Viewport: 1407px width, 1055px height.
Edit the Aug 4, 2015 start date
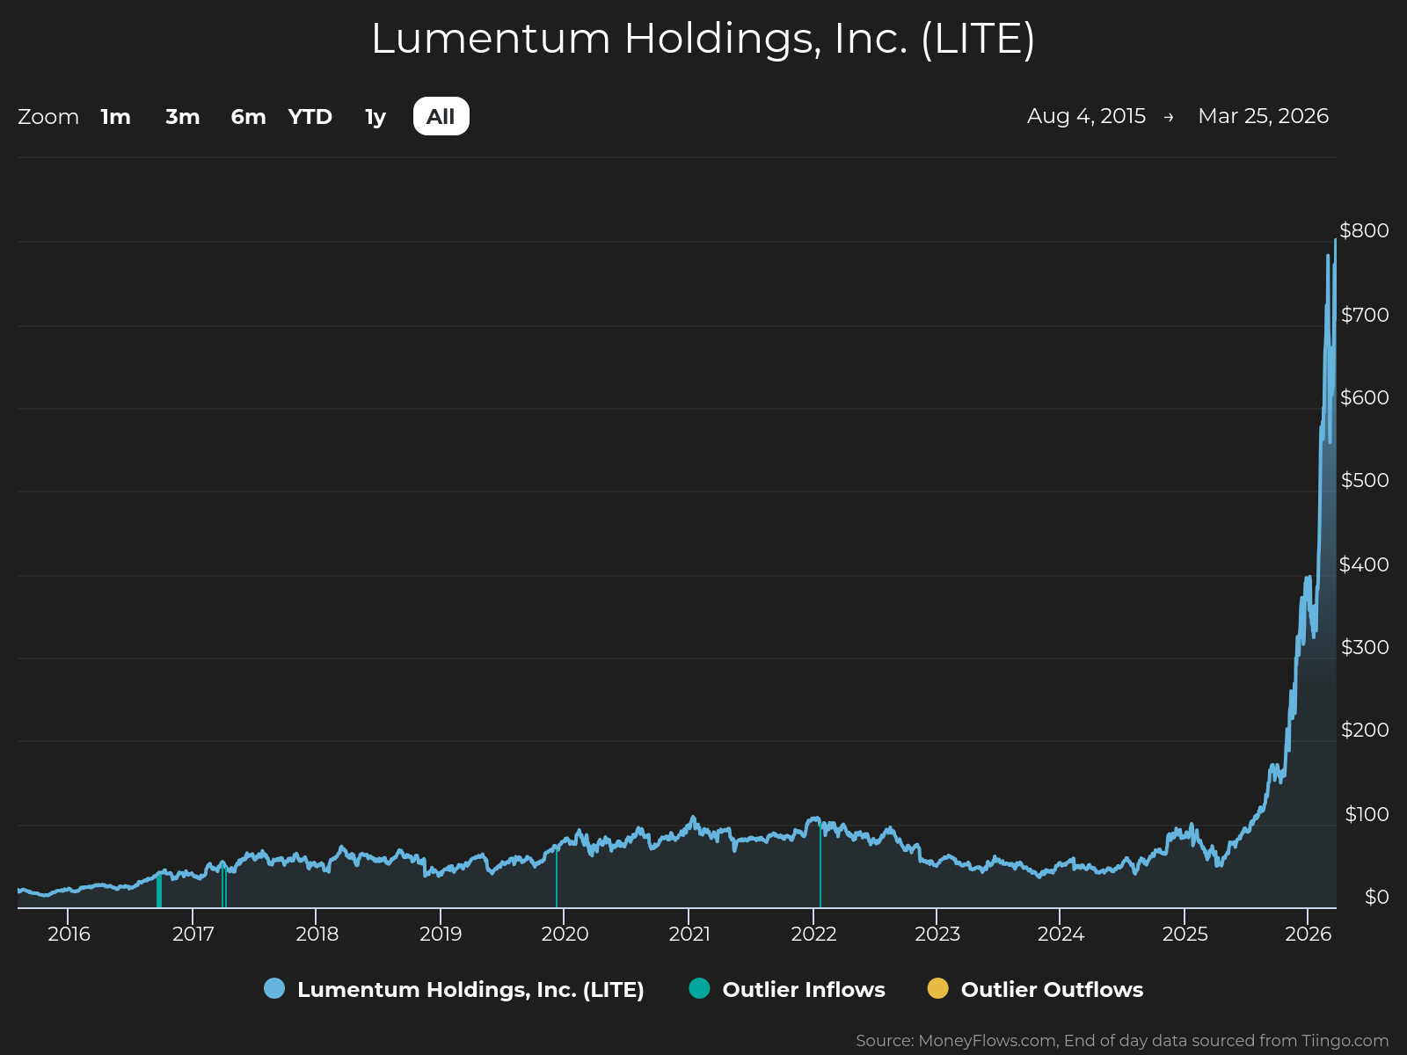click(1086, 116)
